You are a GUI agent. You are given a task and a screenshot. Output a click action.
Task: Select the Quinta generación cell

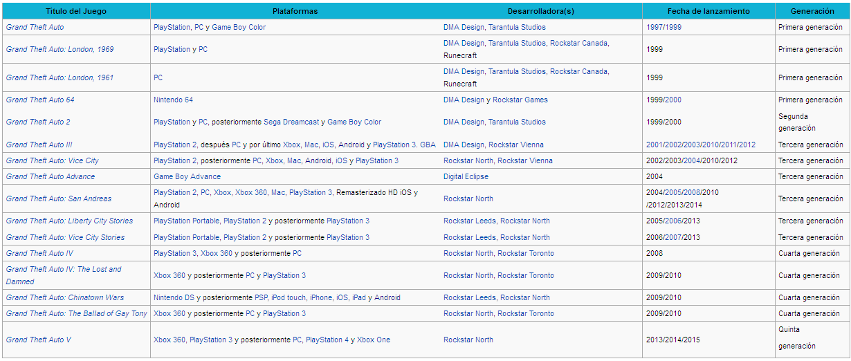click(x=813, y=340)
